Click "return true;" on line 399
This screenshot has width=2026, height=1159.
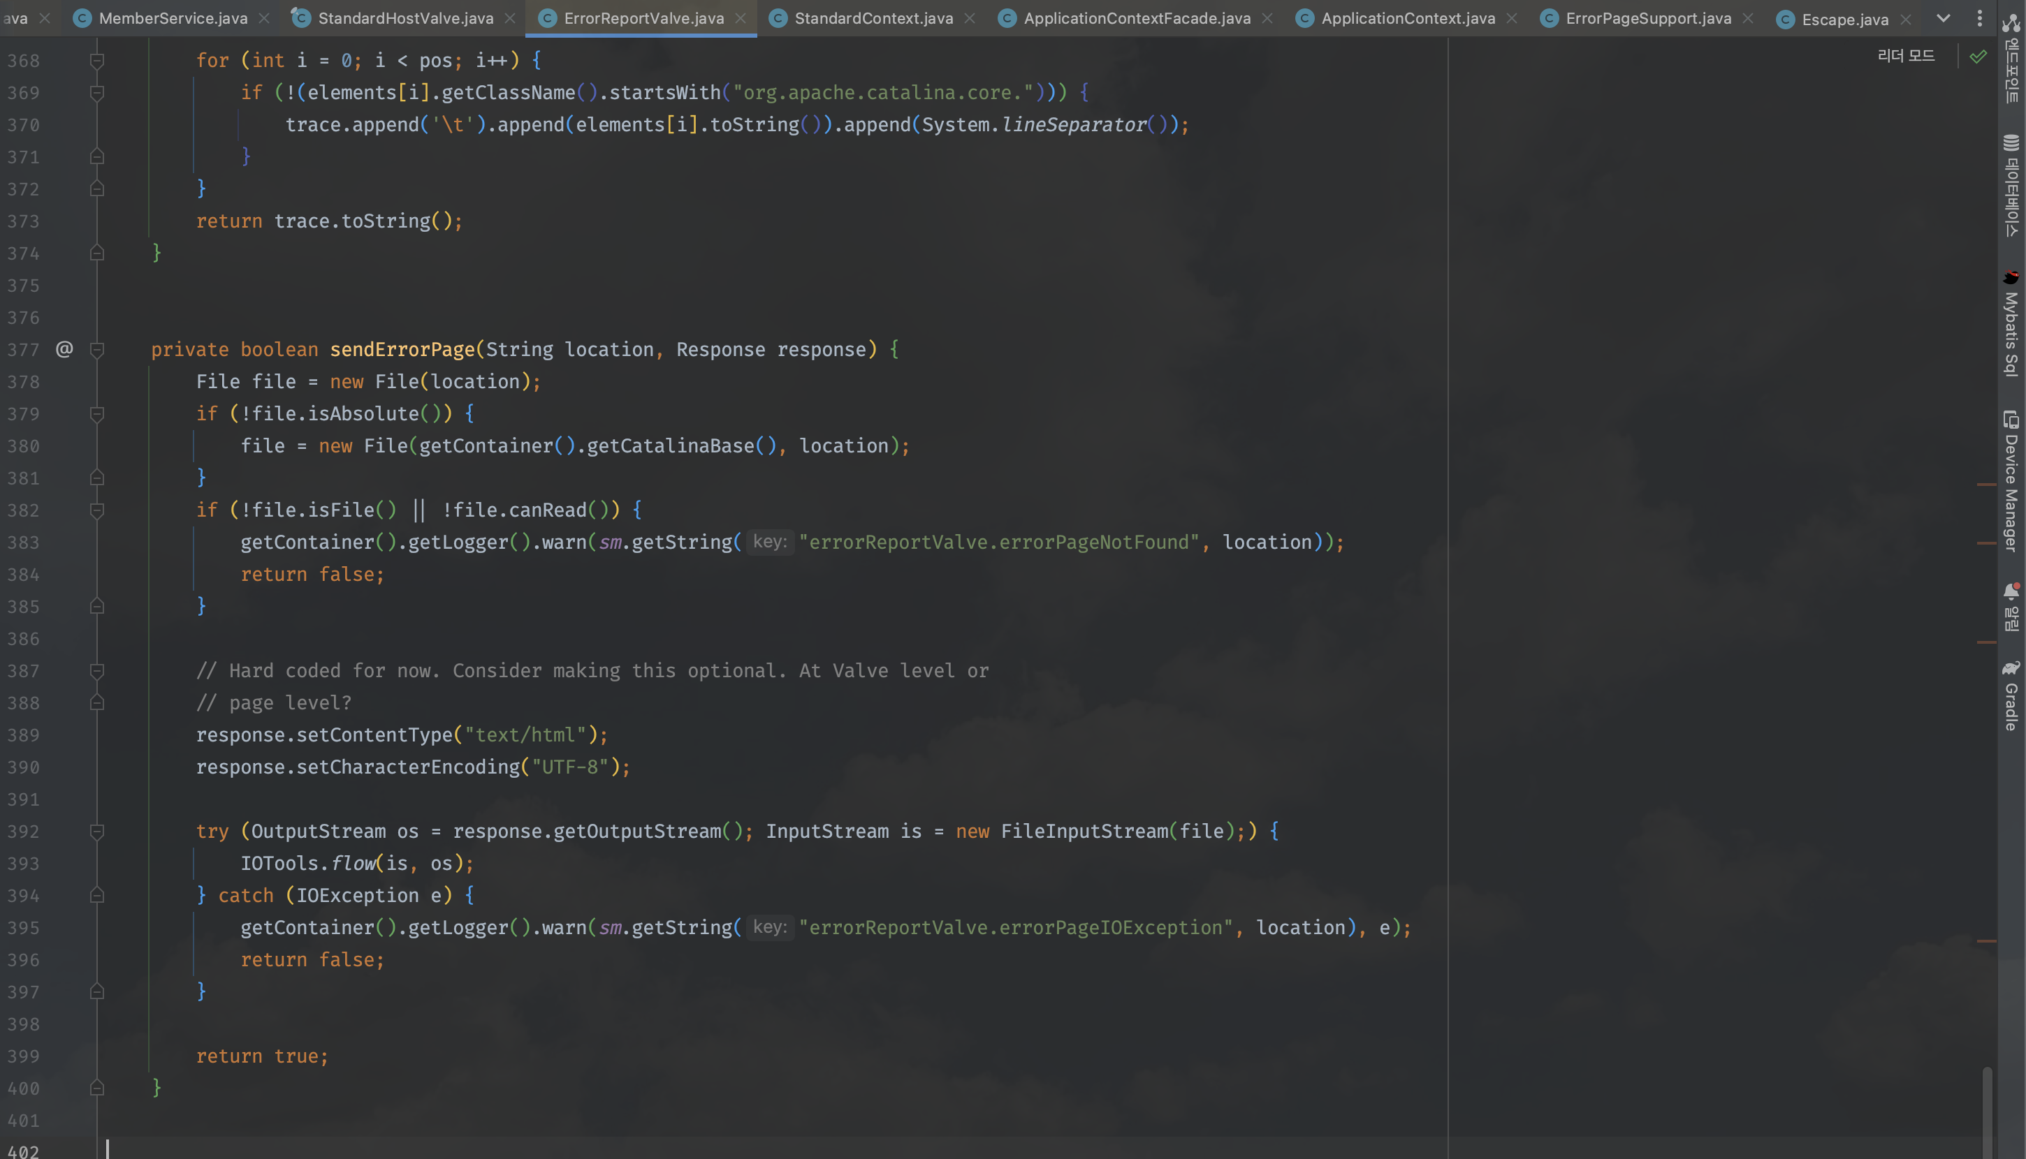point(262,1056)
